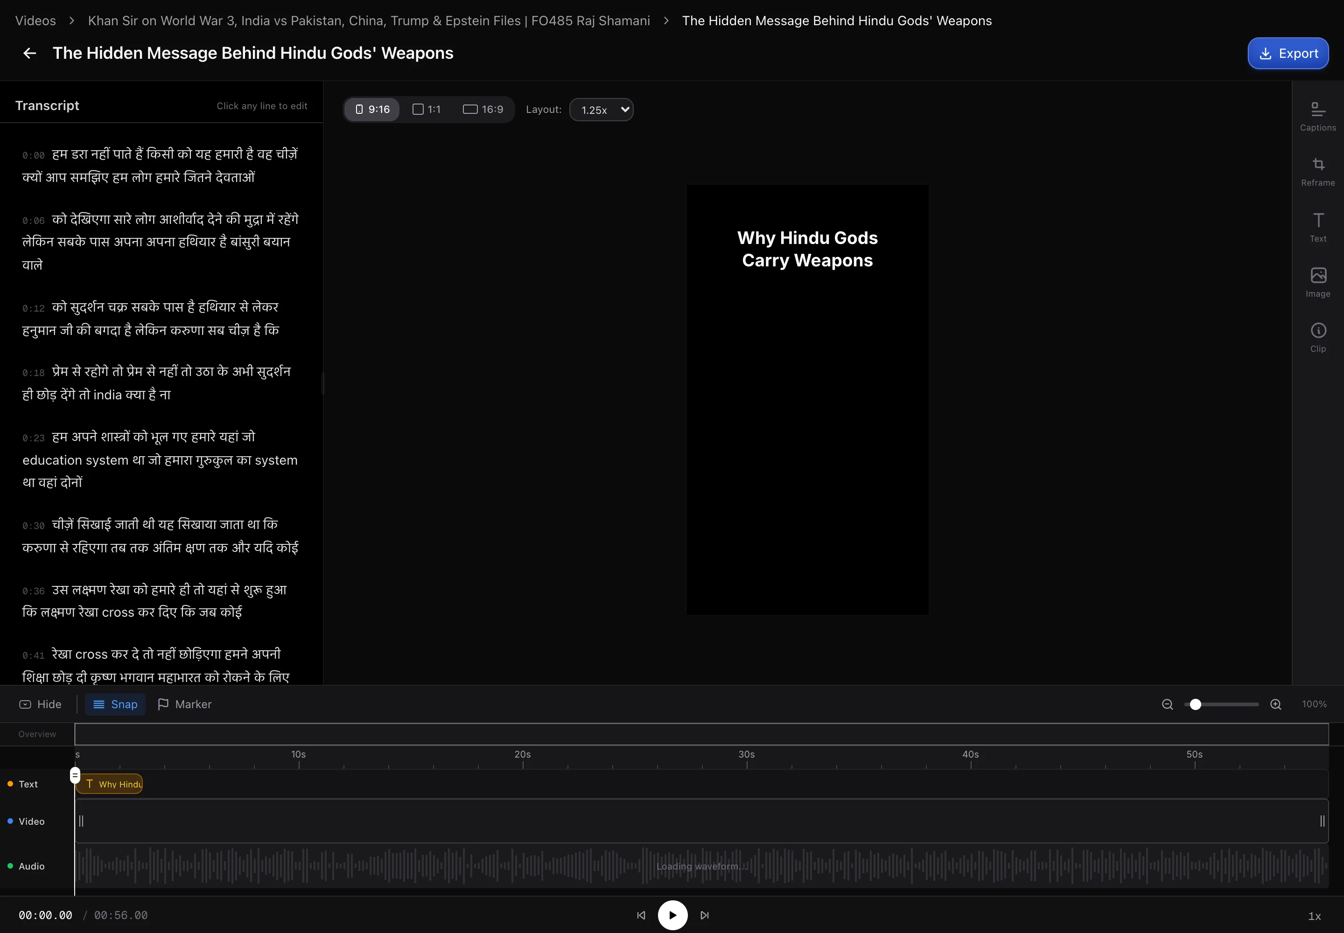This screenshot has height=933, width=1344.
Task: Click the 00:00.00 current time display
Action: (46, 915)
